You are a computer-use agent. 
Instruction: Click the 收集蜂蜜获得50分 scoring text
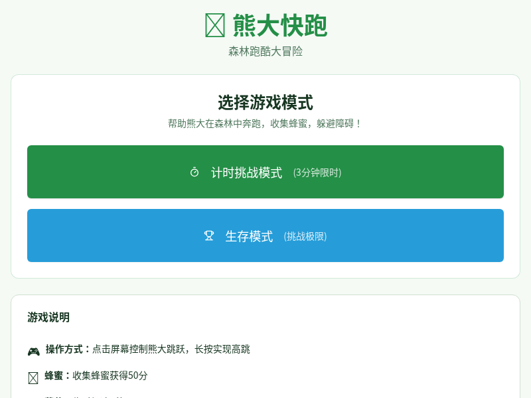click(110, 375)
